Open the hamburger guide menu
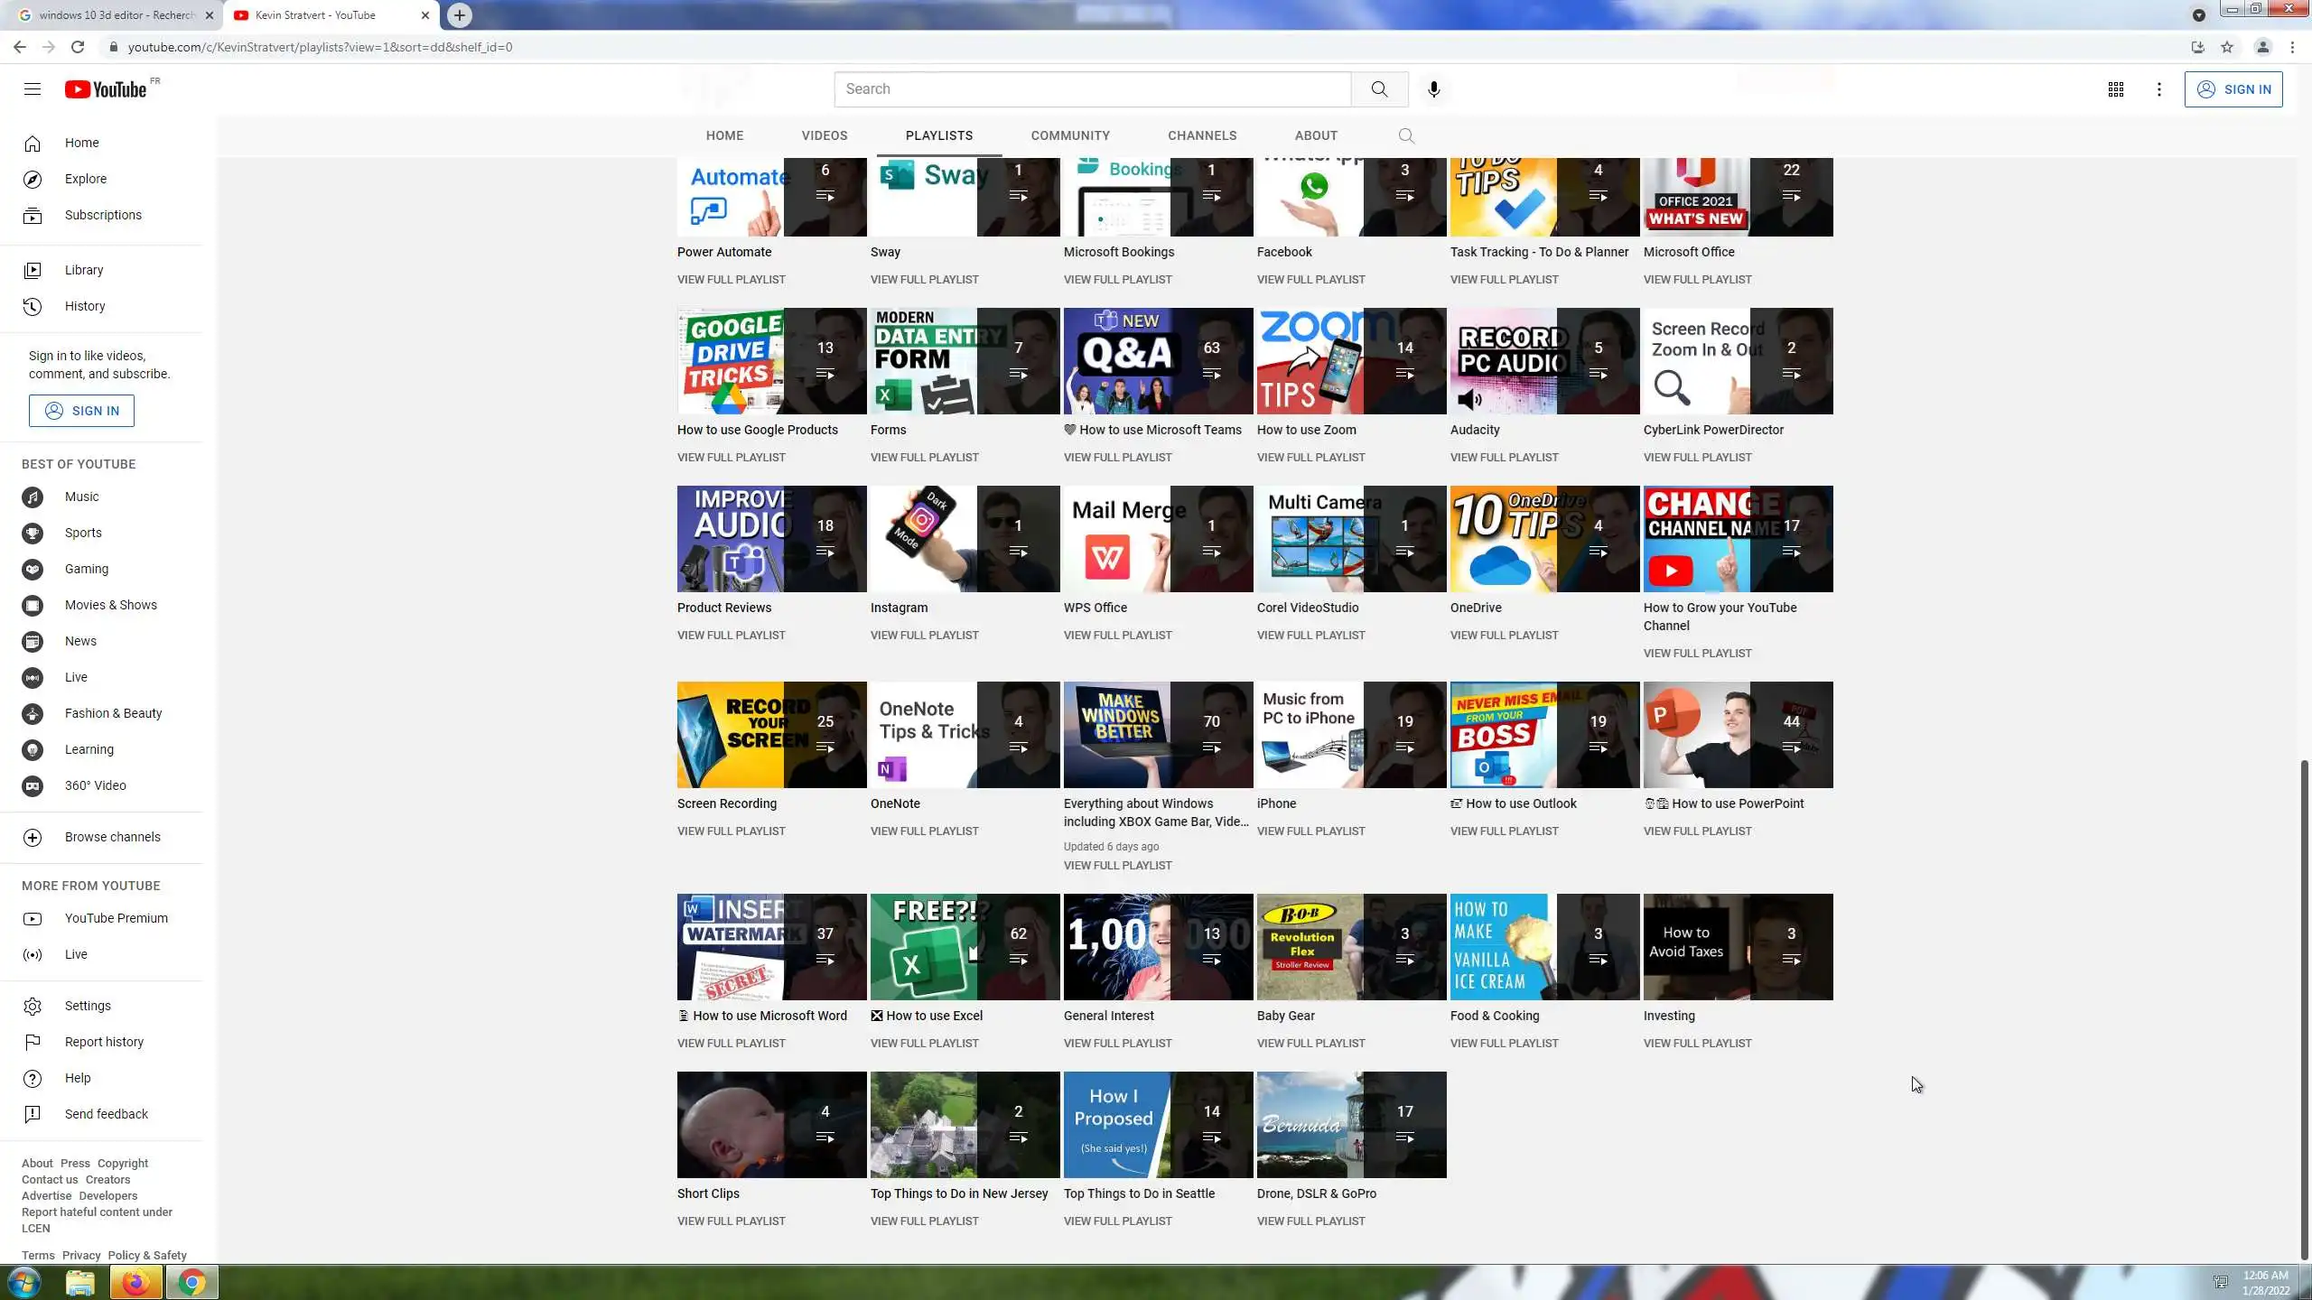 click(x=33, y=88)
